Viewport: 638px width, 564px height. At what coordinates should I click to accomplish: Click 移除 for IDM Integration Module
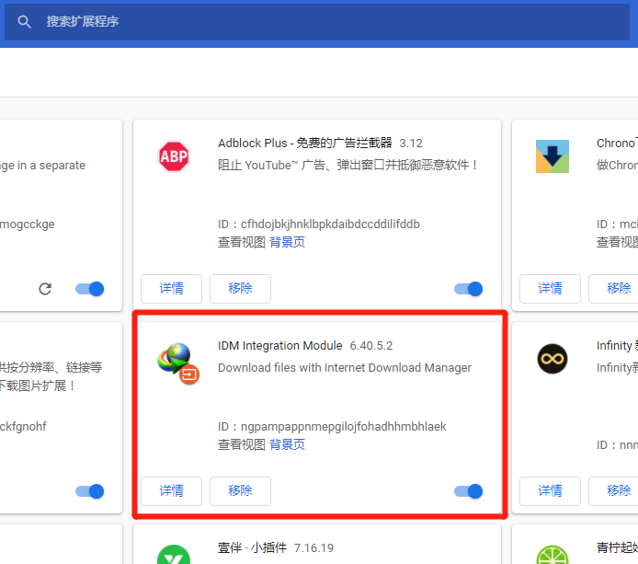click(240, 491)
